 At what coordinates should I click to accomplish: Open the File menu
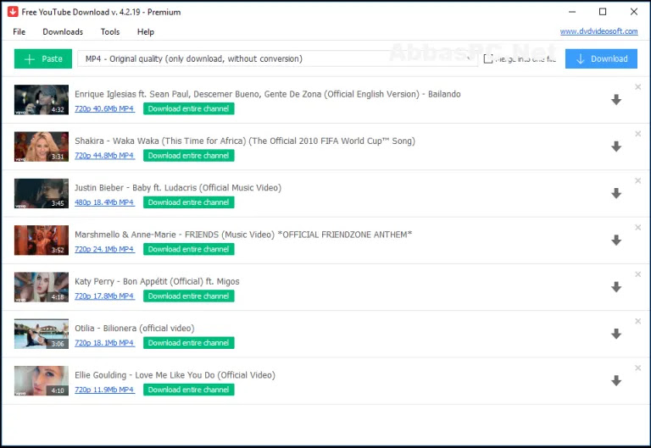click(19, 32)
